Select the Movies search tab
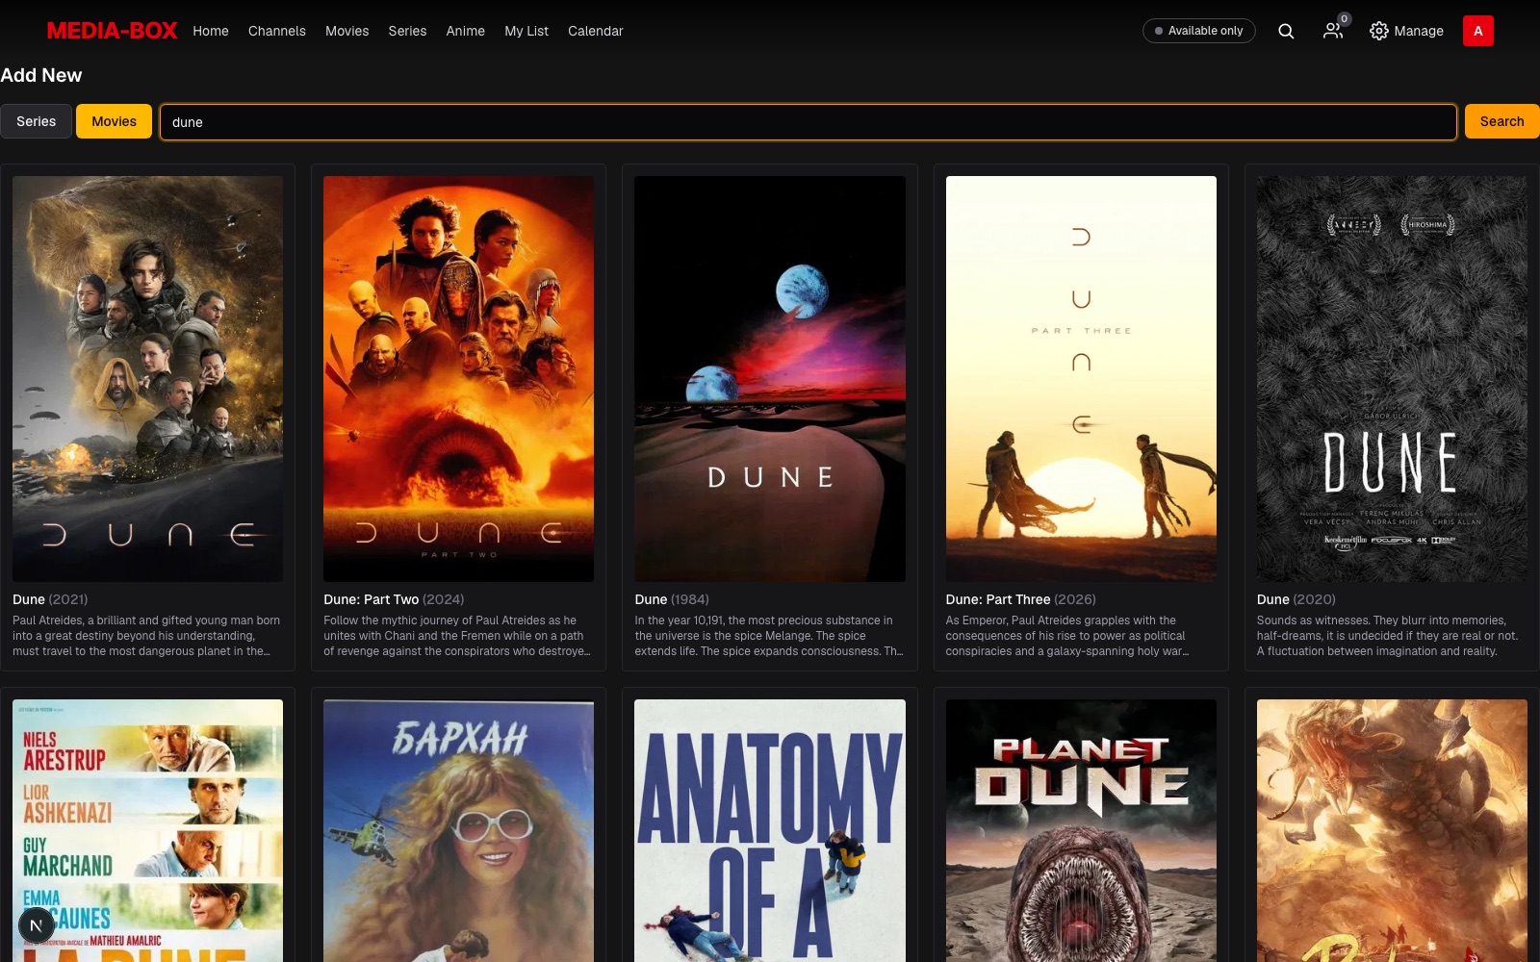This screenshot has width=1540, height=962. pyautogui.click(x=115, y=121)
